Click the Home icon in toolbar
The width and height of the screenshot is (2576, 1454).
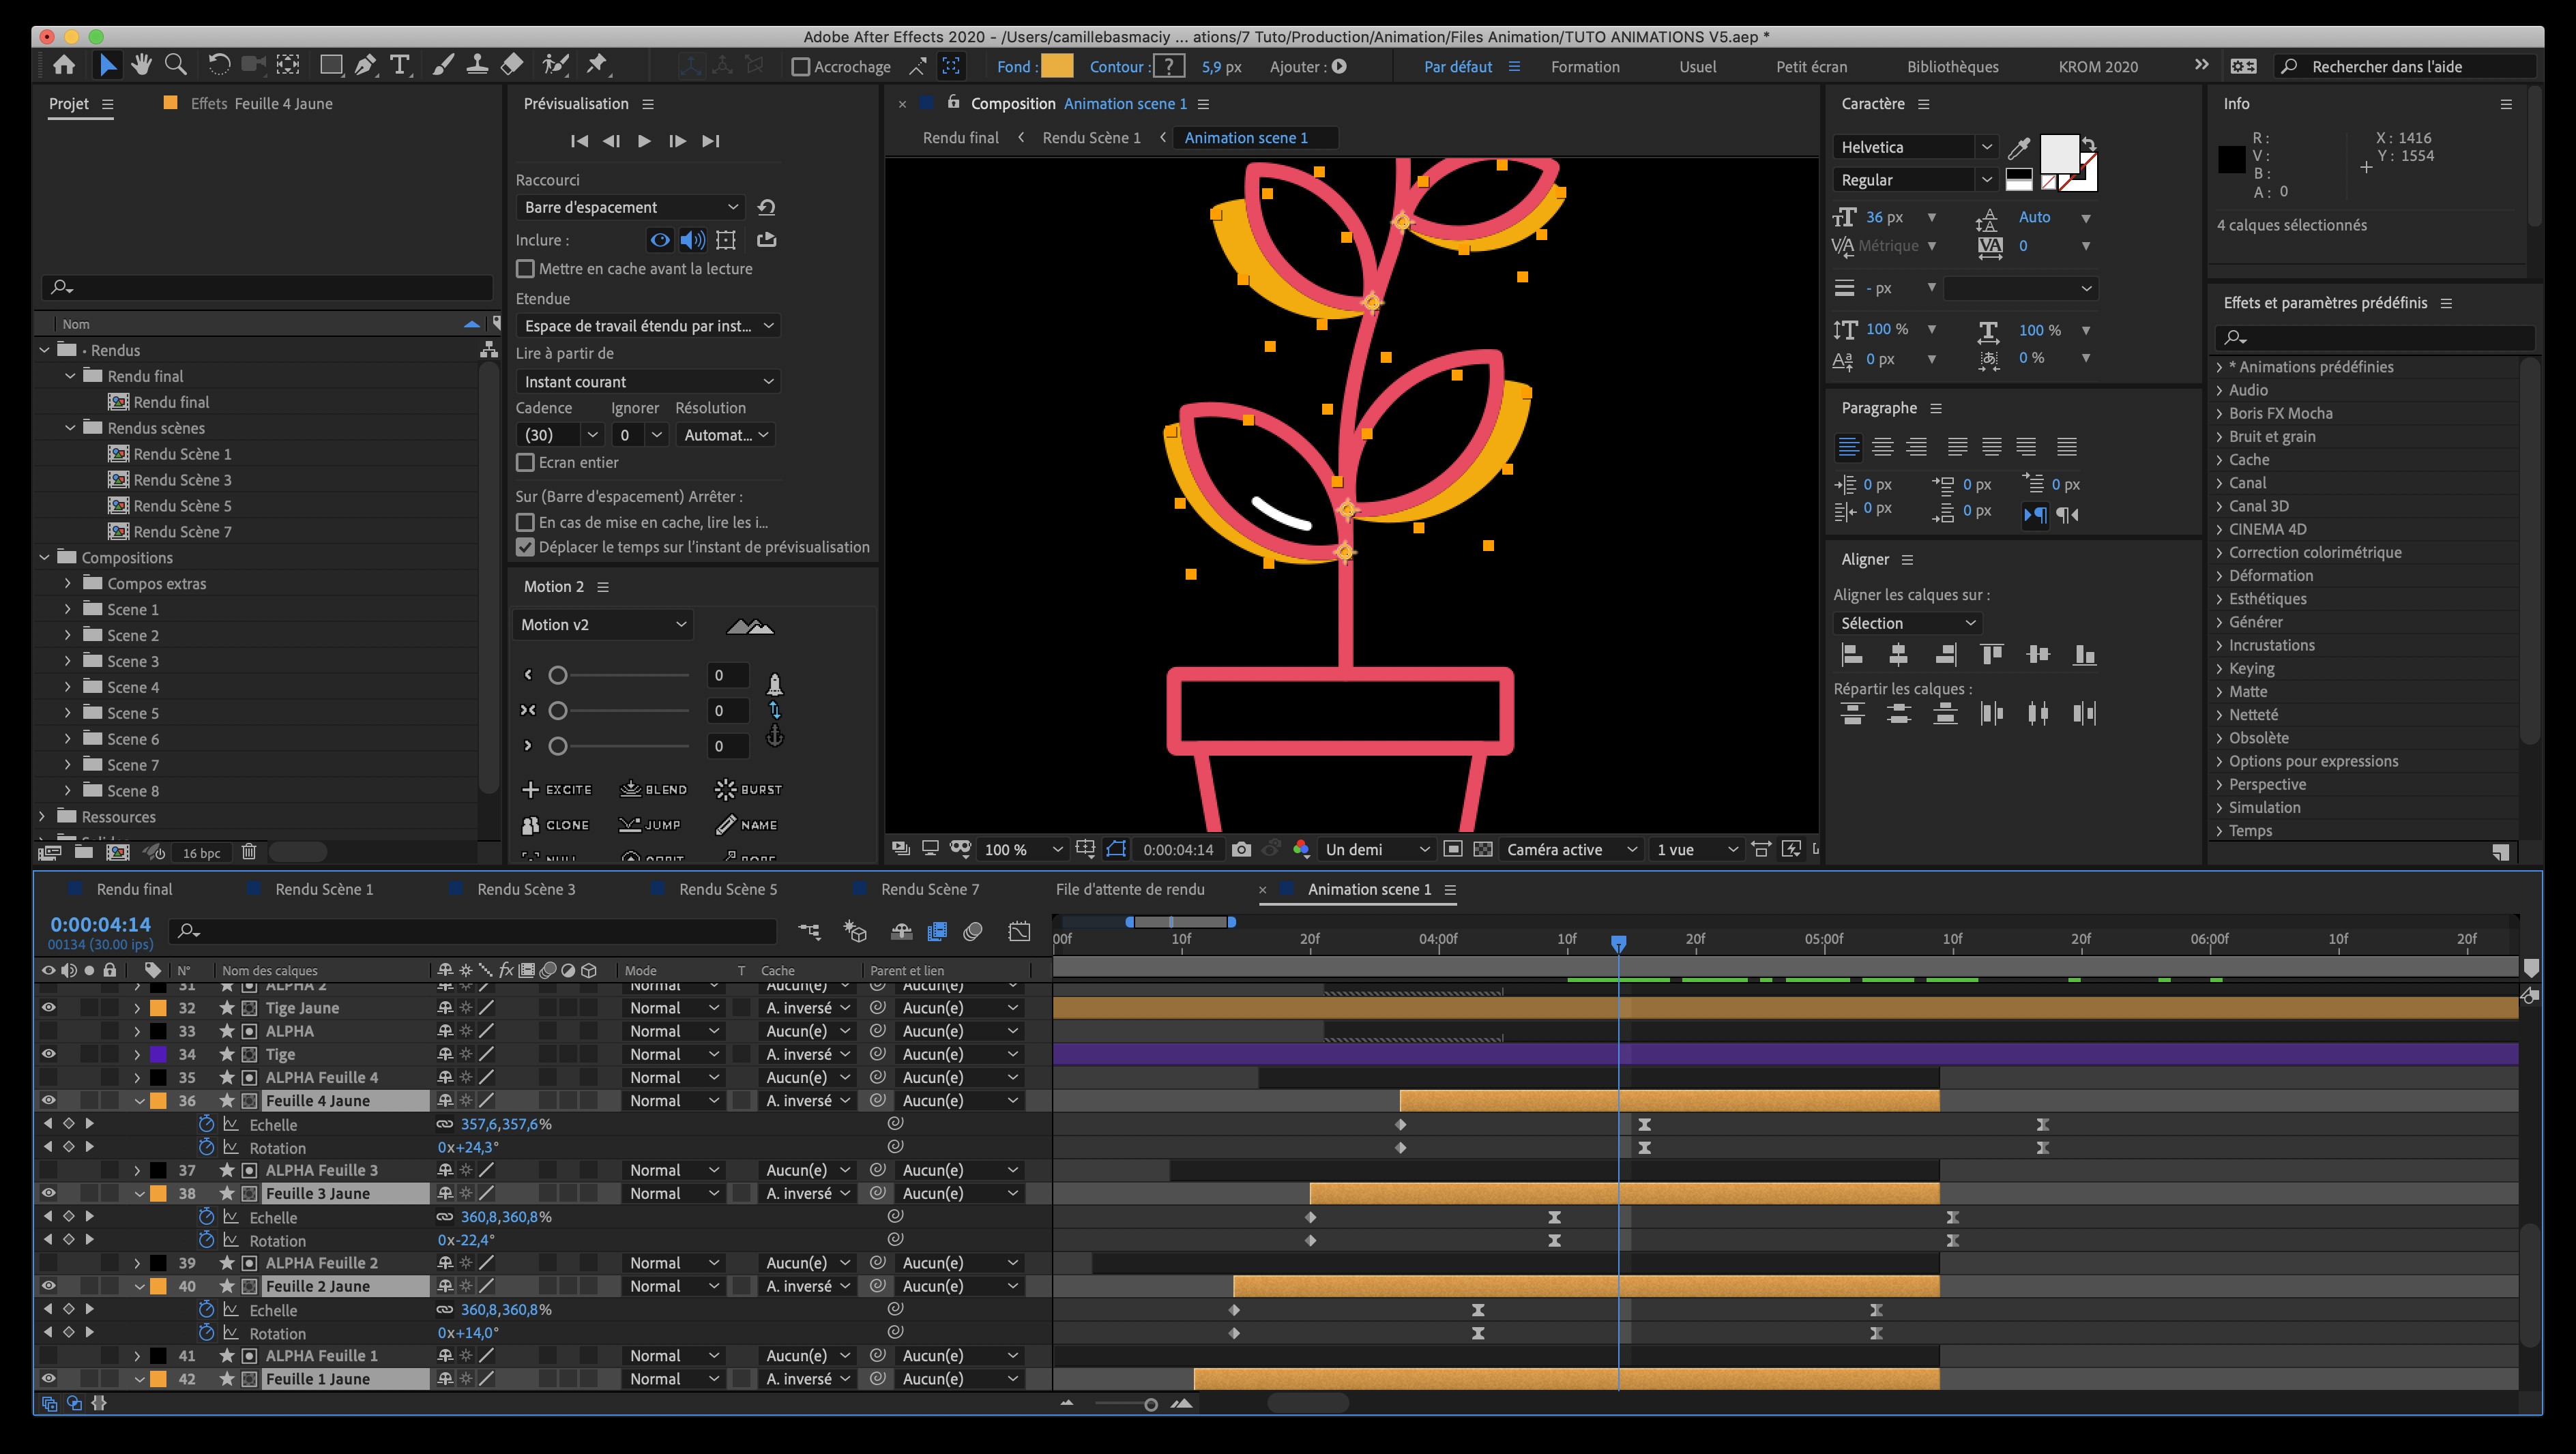point(64,66)
